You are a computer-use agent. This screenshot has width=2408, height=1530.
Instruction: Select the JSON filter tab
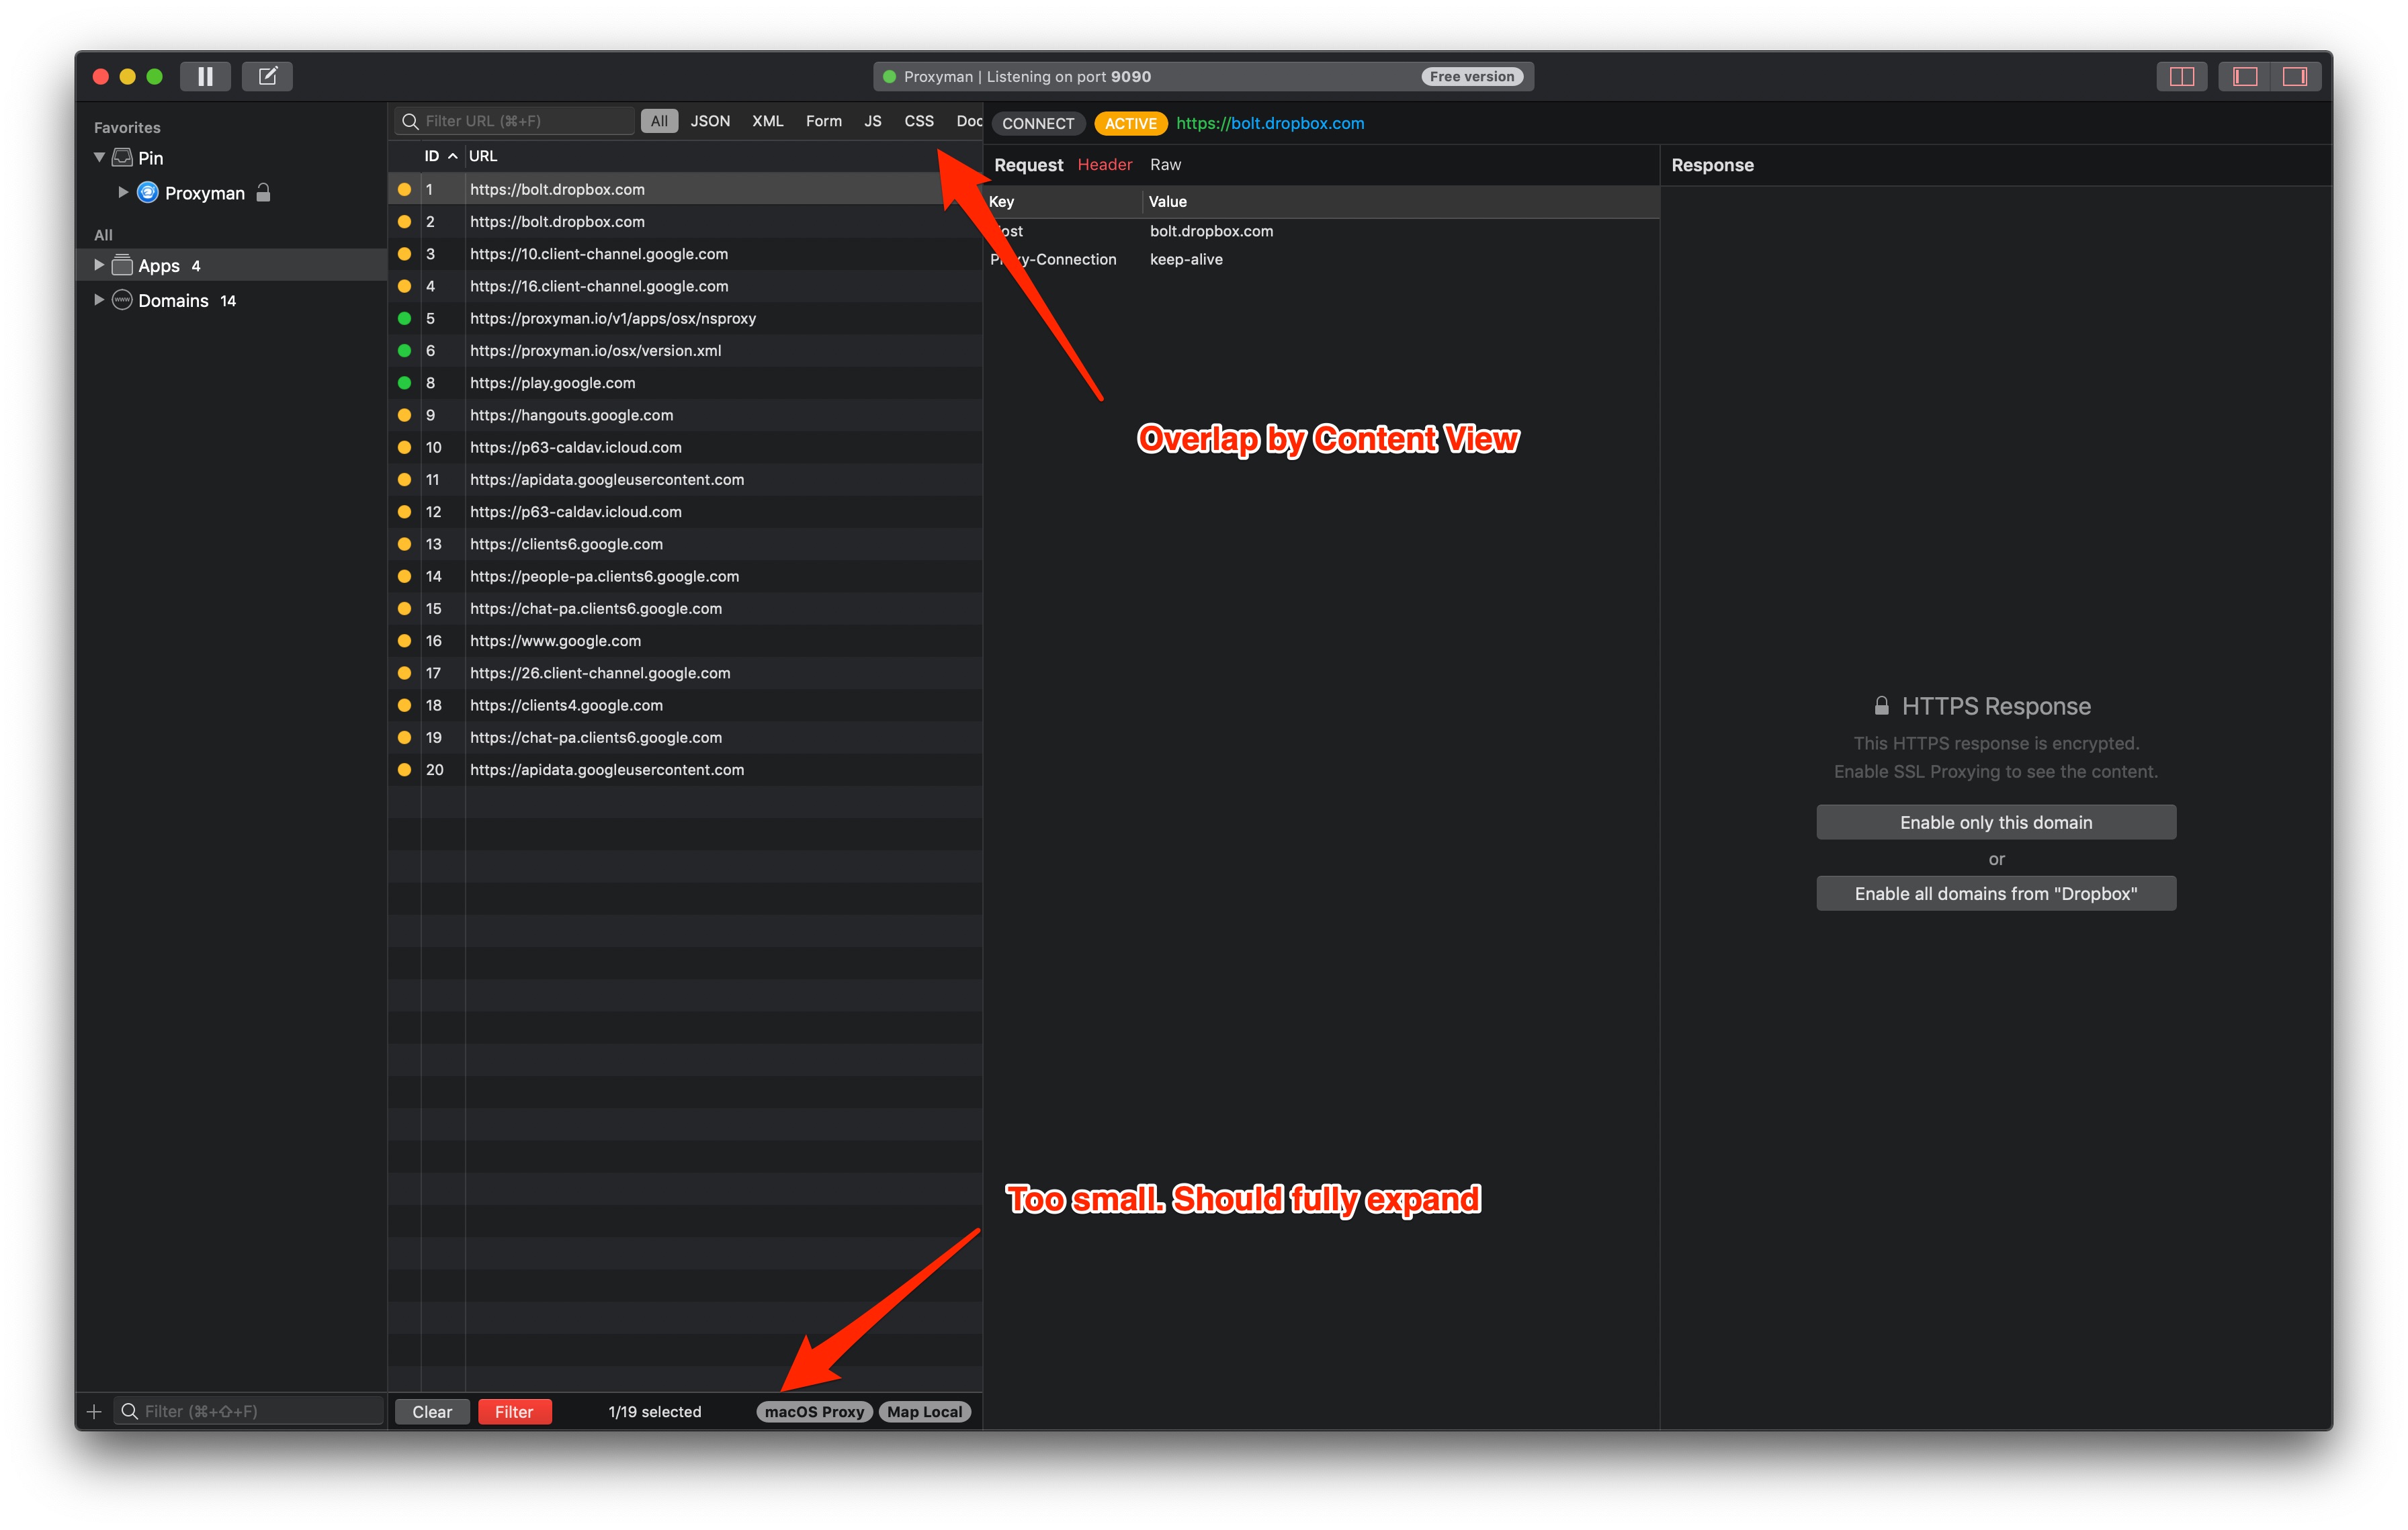(710, 121)
